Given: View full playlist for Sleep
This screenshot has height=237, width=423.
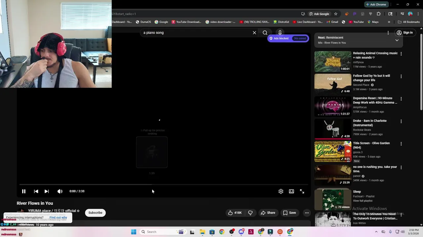Looking at the screenshot, I should tap(363, 201).
